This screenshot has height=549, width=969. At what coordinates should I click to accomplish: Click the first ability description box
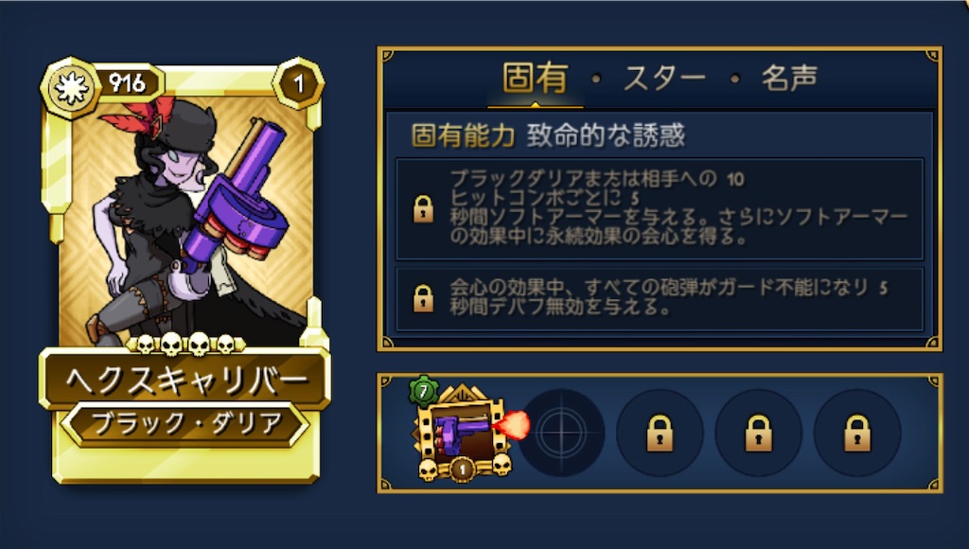(x=660, y=209)
